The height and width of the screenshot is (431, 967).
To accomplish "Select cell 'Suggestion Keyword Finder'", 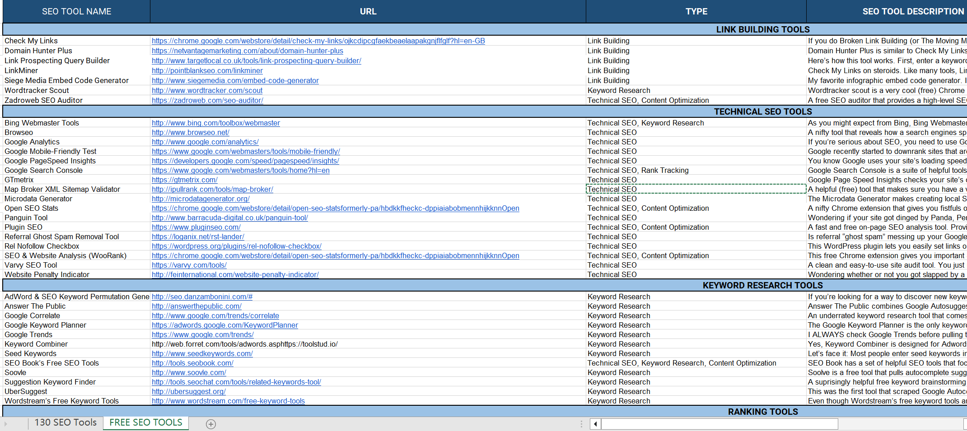I will click(x=76, y=382).
